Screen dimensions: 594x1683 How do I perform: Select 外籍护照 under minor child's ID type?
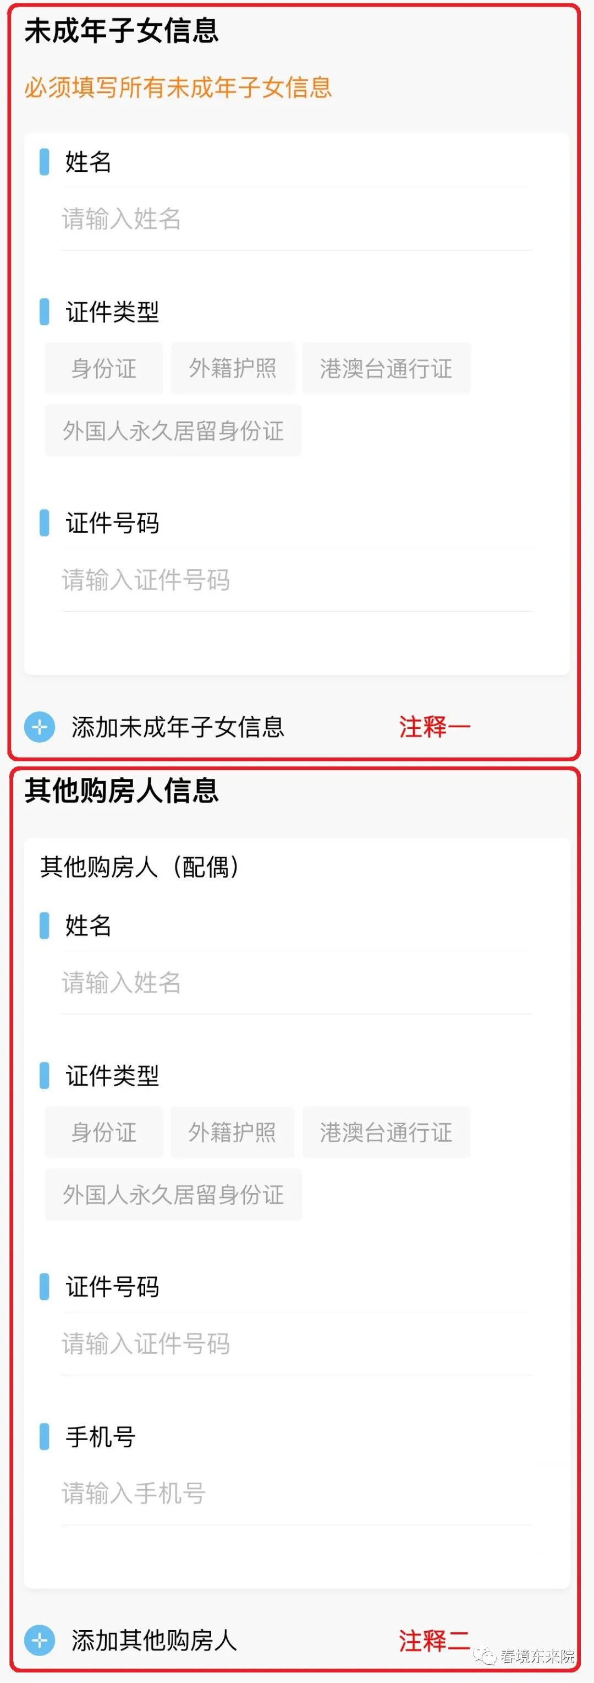(233, 368)
